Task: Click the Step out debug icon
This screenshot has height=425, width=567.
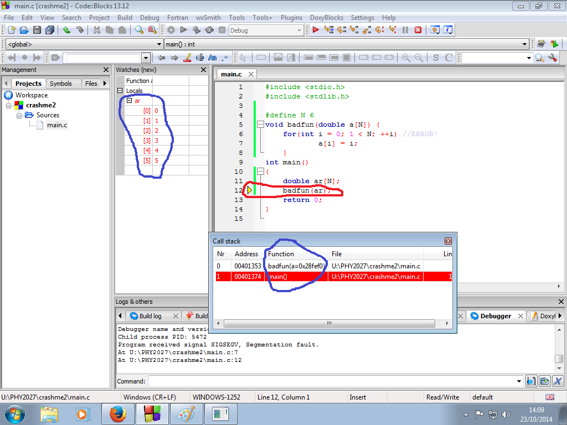Action: click(x=367, y=30)
